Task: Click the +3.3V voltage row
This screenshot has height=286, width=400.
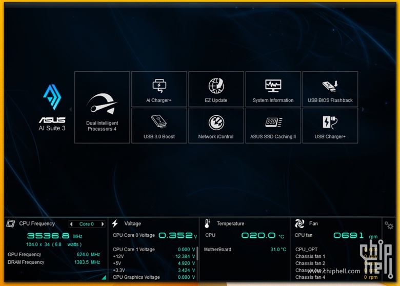Action: (x=154, y=270)
